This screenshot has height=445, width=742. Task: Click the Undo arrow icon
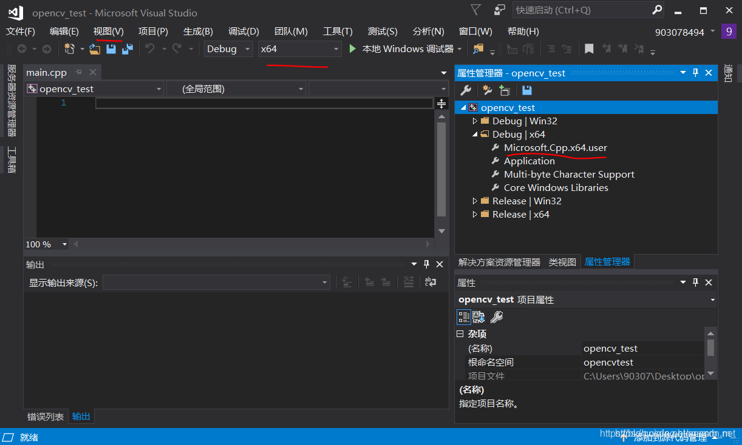click(150, 49)
